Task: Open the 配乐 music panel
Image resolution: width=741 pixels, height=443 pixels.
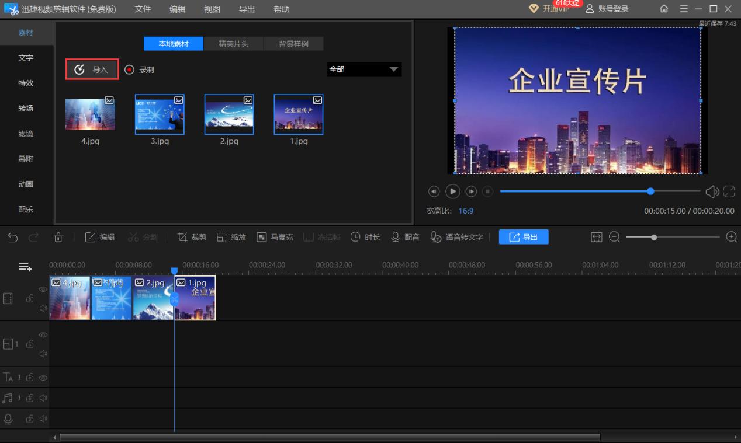Action: [26, 210]
